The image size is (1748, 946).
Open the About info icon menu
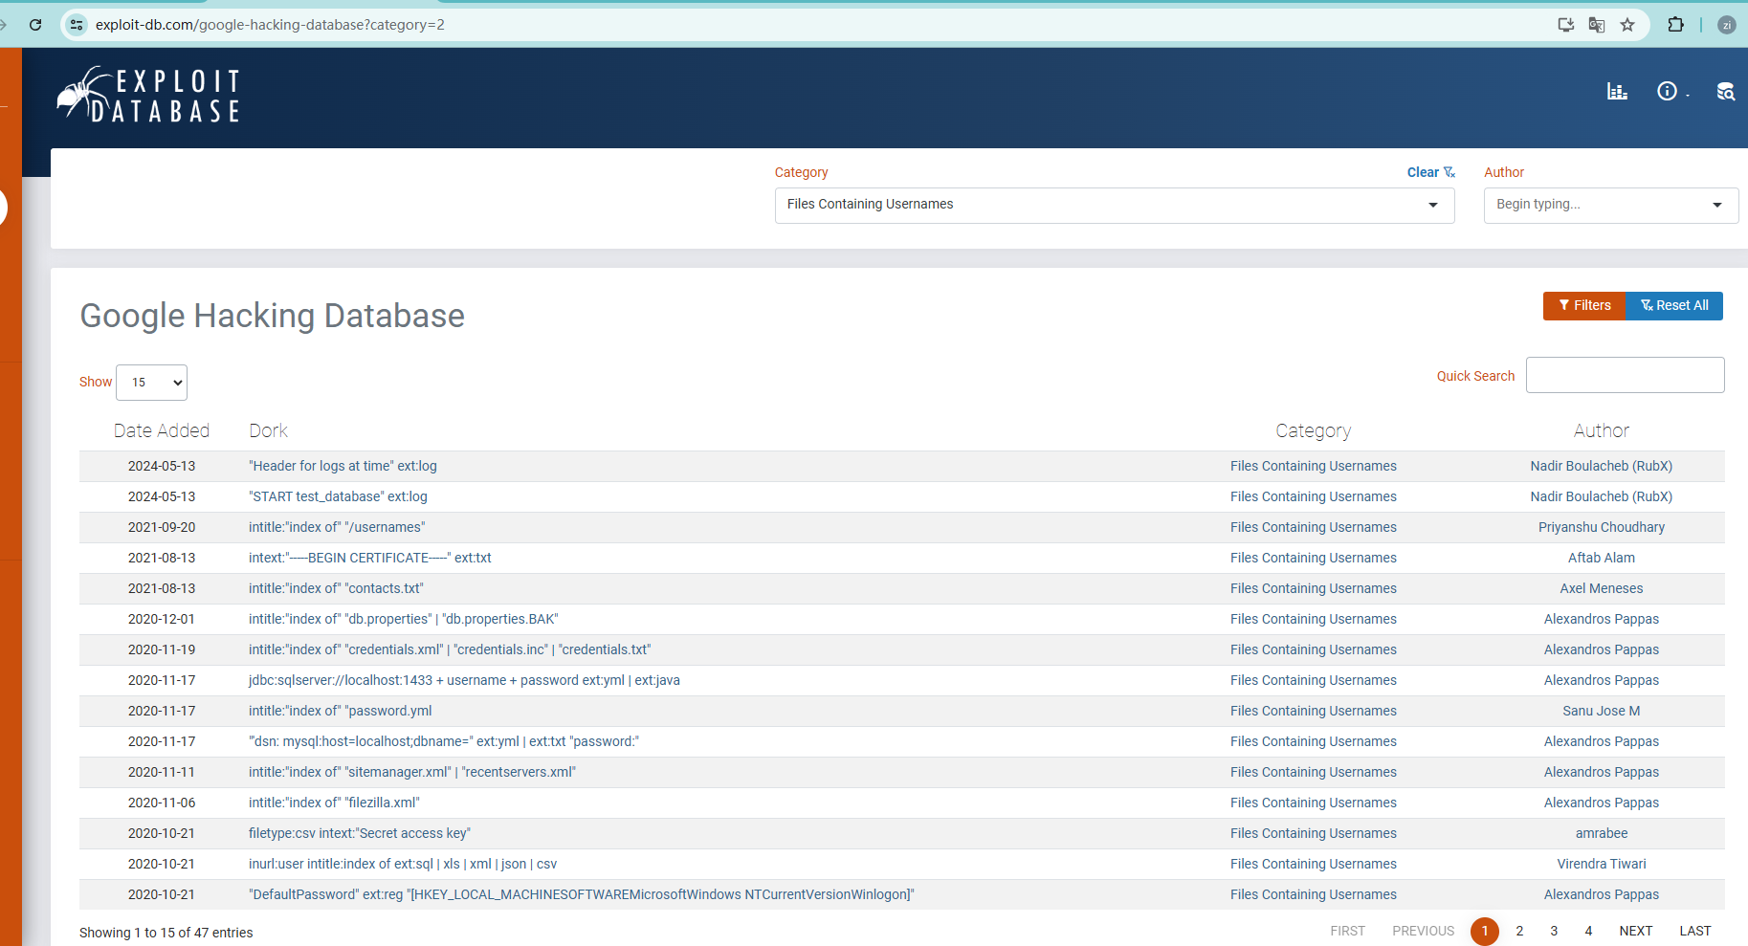1668,91
